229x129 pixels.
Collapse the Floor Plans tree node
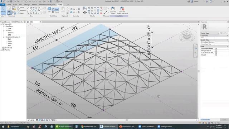tap(4, 26)
